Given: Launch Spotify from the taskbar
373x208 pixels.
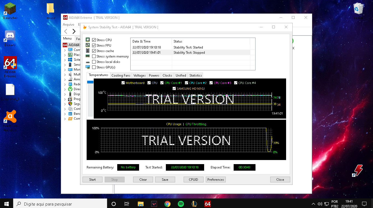Looking at the screenshot, I should coord(181,204).
